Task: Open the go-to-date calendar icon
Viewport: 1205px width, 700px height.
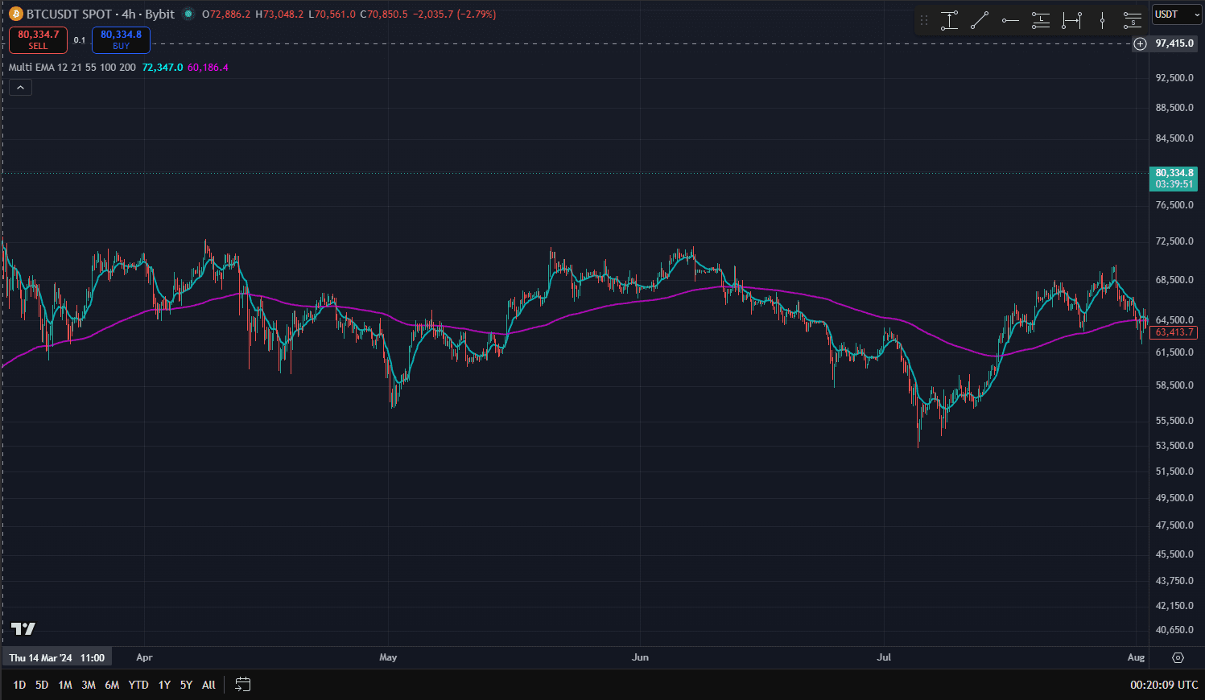Action: [242, 685]
